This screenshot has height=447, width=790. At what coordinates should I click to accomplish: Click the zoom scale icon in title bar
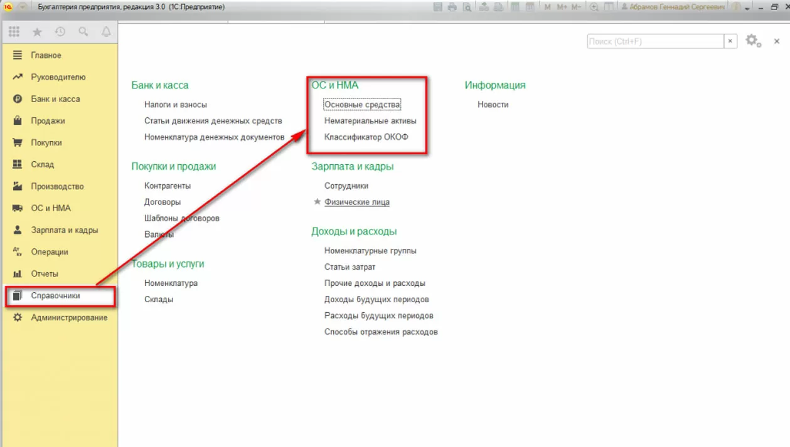pyautogui.click(x=594, y=7)
